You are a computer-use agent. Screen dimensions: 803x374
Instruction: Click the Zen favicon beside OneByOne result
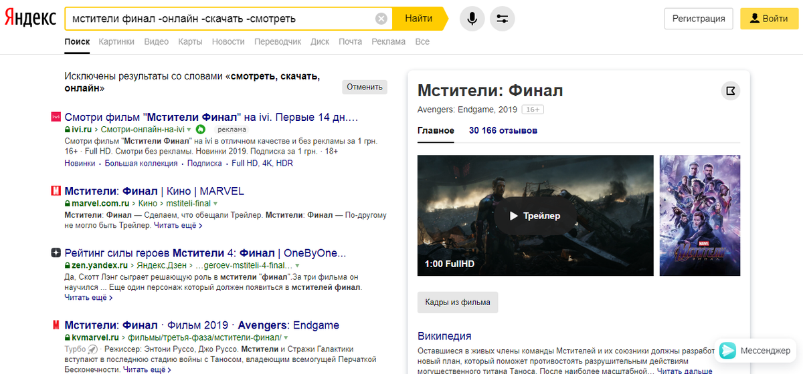click(56, 253)
